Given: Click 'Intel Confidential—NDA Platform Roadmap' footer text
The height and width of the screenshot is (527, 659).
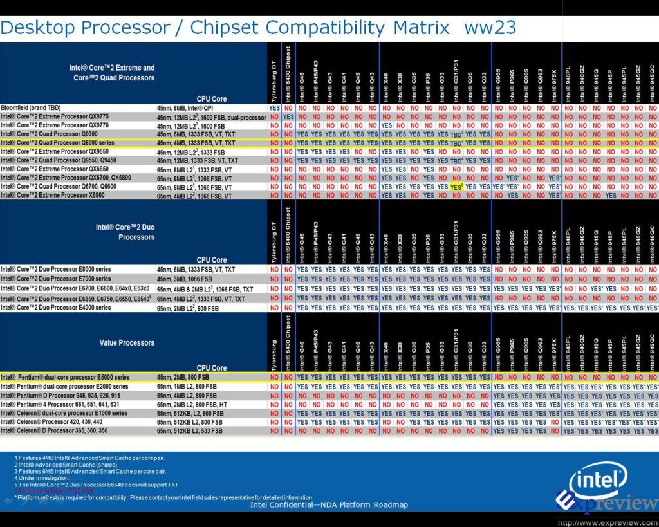Looking at the screenshot, I should [x=329, y=504].
